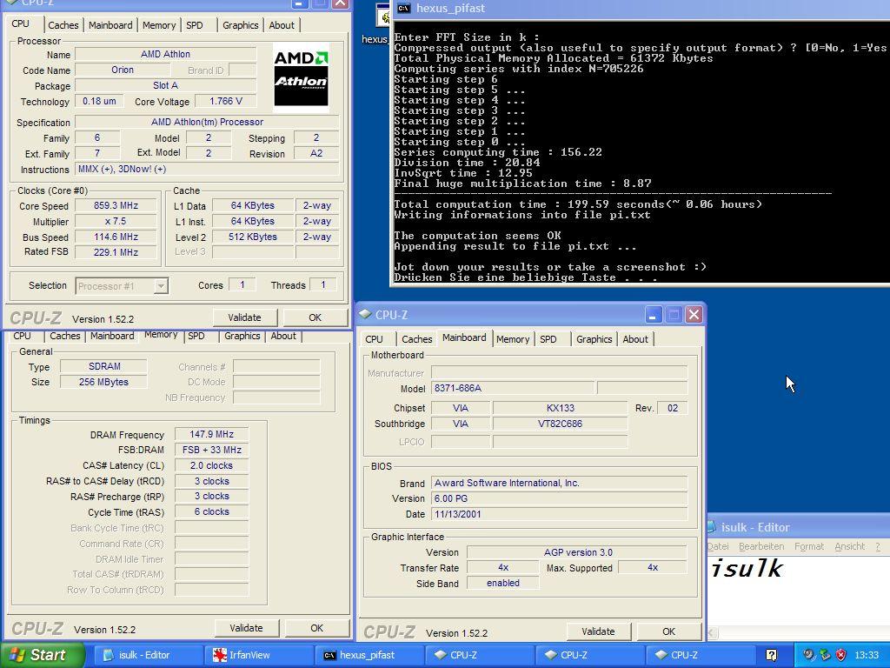
Task: Click the system clock showing 13:33
Action: (867, 655)
